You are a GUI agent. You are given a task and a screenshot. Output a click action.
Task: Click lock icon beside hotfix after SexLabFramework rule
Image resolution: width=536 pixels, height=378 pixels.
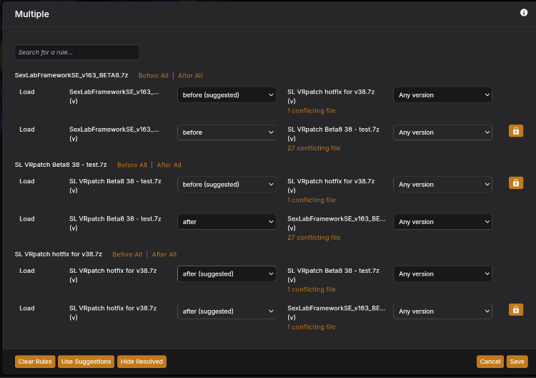coord(516,309)
